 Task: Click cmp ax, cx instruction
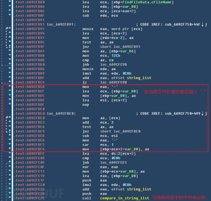point(98,60)
